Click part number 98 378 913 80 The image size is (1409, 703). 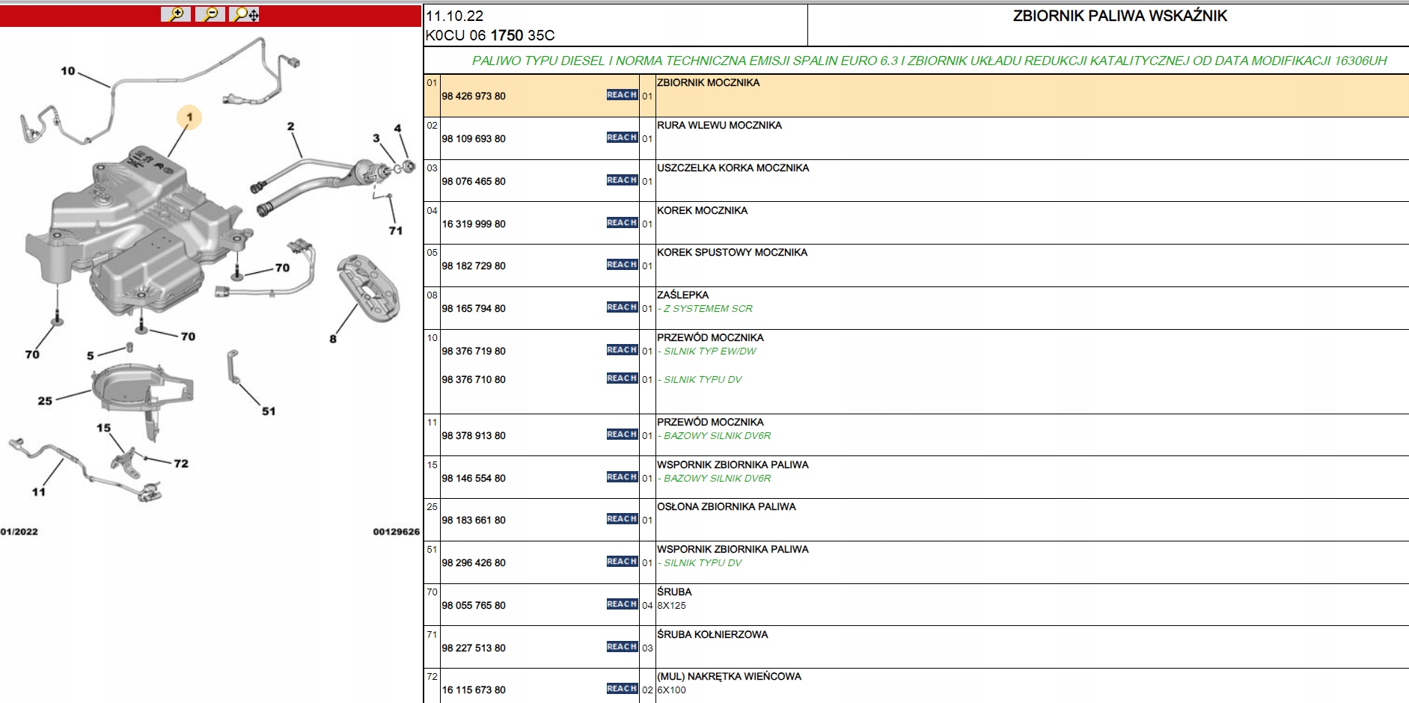(x=474, y=436)
